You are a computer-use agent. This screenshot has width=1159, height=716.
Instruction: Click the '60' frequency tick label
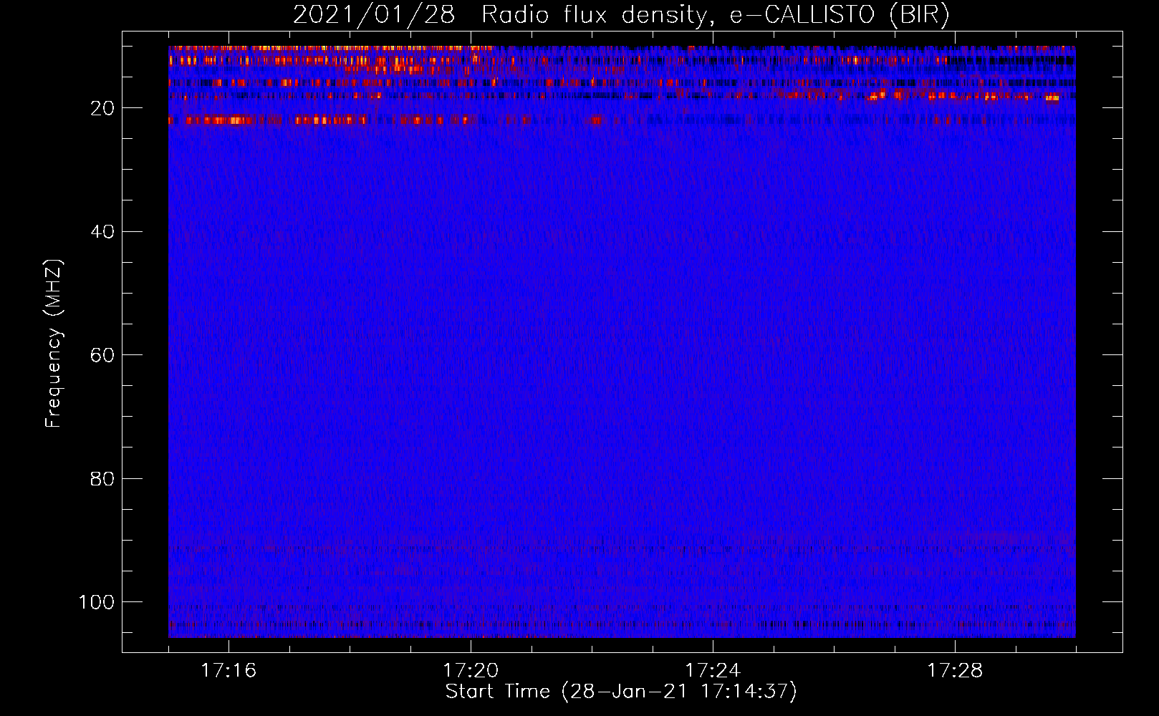[x=102, y=355]
